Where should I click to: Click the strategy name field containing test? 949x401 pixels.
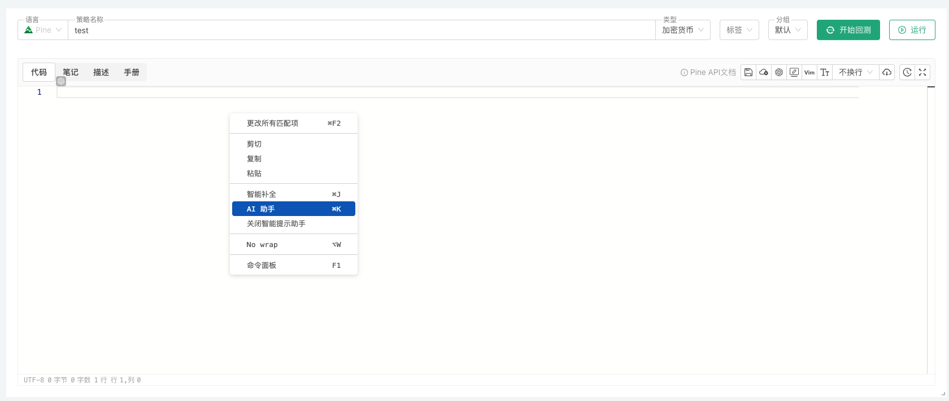point(362,30)
